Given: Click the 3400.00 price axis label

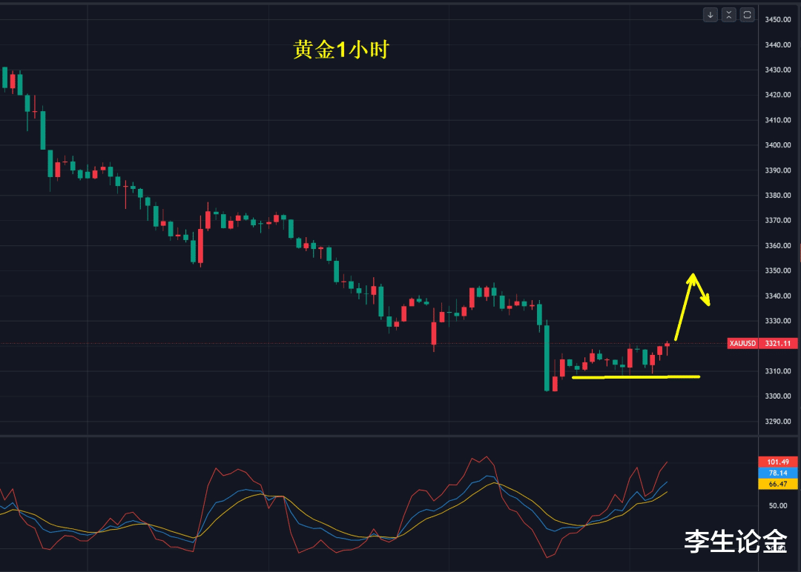Looking at the screenshot, I should [x=778, y=145].
